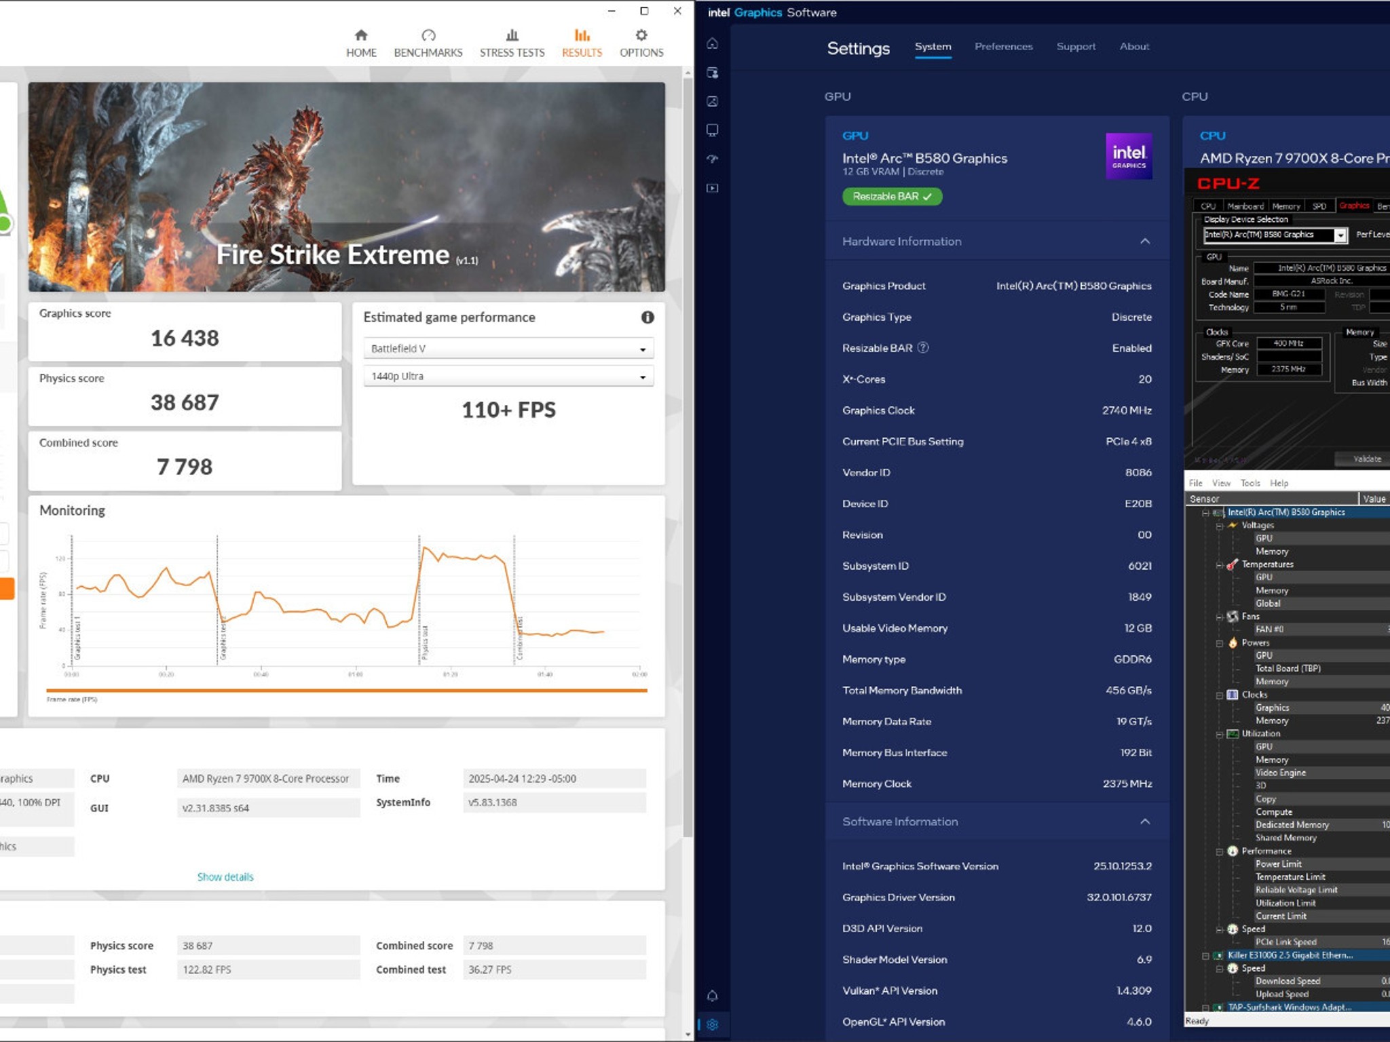This screenshot has height=1042, width=1390.
Task: Open CPU-Z Memory tab
Action: (x=1286, y=206)
